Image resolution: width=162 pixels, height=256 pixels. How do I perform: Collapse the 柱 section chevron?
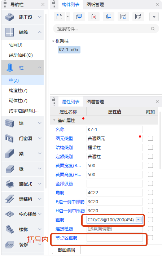coord(40,68)
